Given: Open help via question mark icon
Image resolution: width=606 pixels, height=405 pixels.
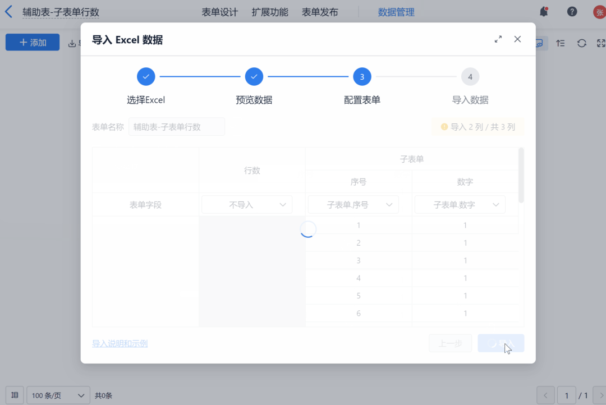Looking at the screenshot, I should 572,12.
